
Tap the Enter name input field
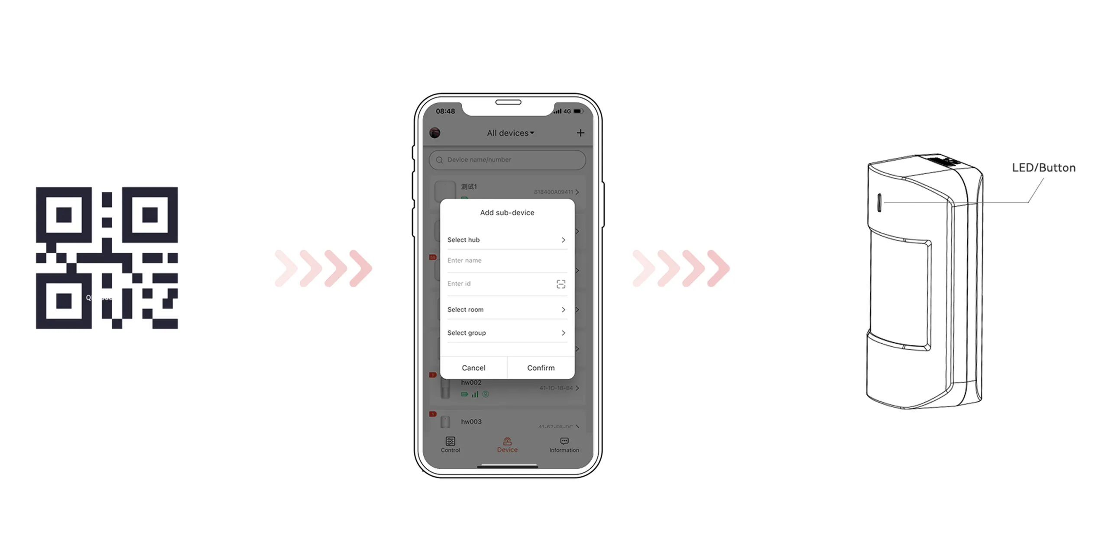[x=506, y=261]
